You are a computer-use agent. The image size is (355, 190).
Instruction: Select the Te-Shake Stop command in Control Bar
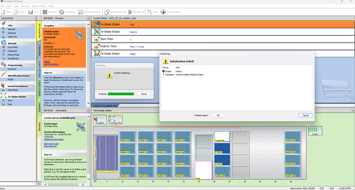(10, 104)
